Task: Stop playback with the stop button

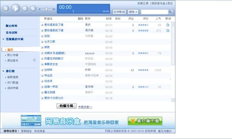Action: click(x=25, y=9)
